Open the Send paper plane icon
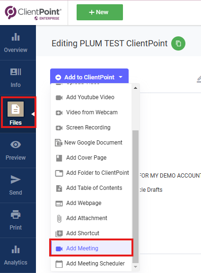 (16, 179)
